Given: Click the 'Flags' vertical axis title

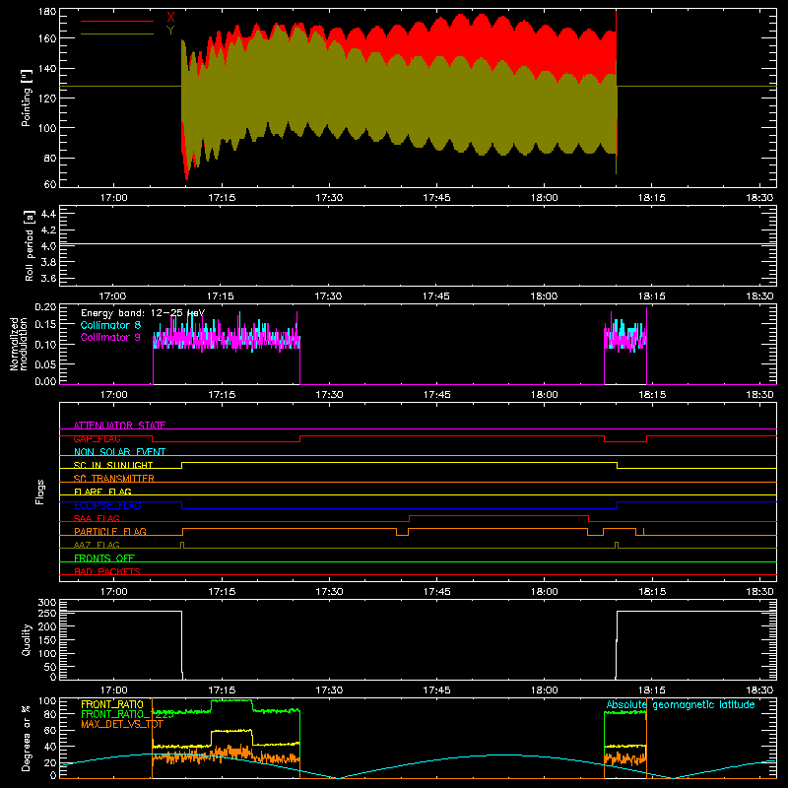Looking at the screenshot, I should (x=40, y=492).
